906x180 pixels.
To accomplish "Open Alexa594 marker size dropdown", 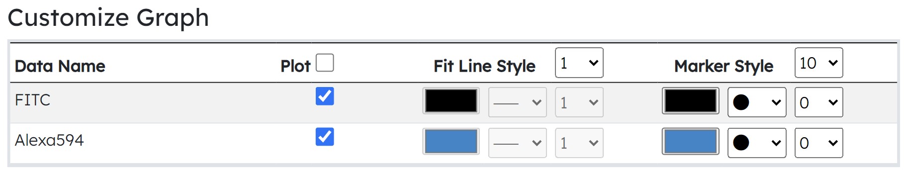I will pyautogui.click(x=819, y=143).
